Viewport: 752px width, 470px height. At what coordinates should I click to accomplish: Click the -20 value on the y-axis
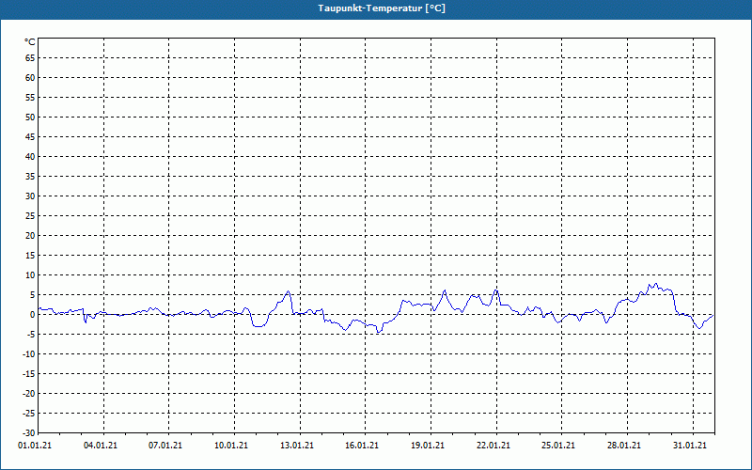coord(29,393)
